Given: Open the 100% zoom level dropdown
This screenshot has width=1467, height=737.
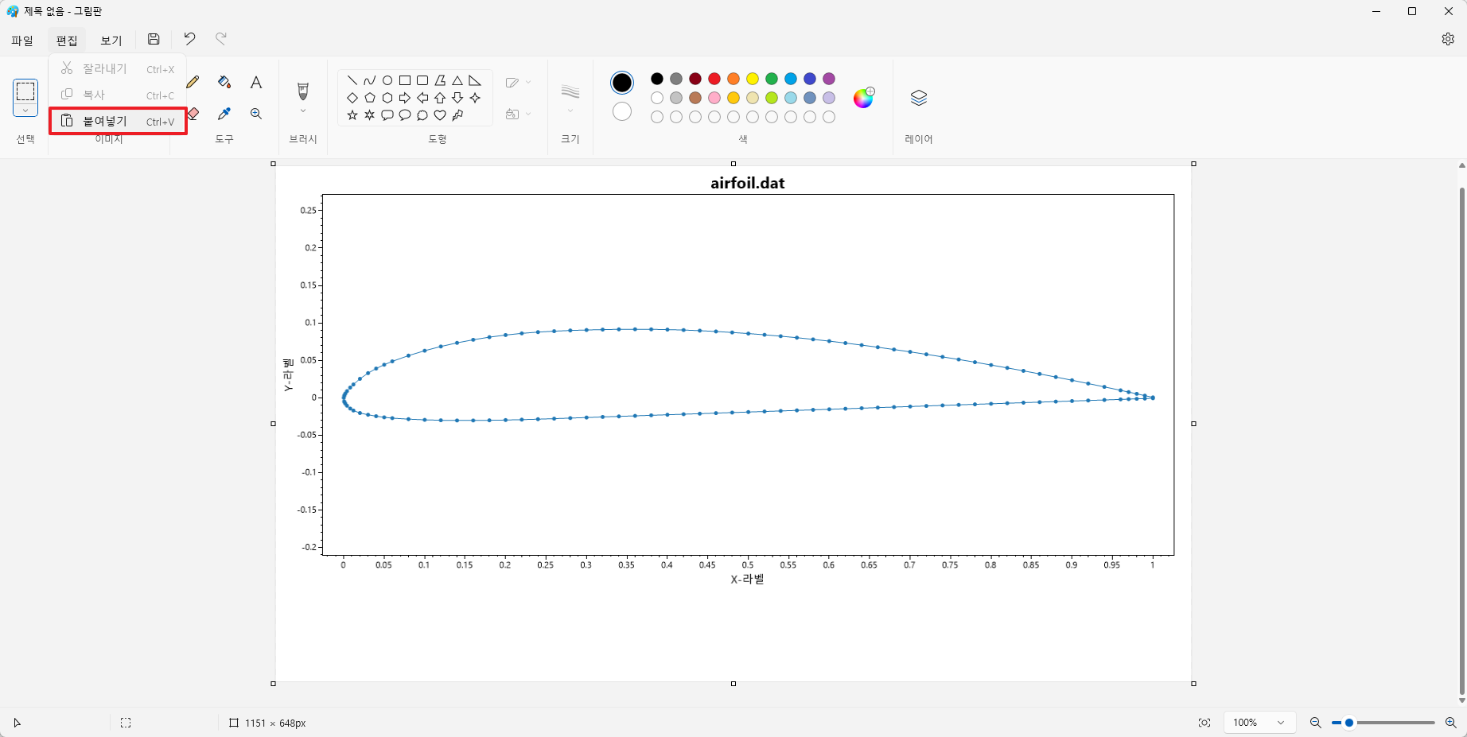Looking at the screenshot, I should [1259, 723].
